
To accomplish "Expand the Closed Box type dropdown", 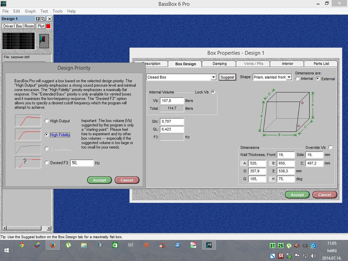I will [x=213, y=77].
